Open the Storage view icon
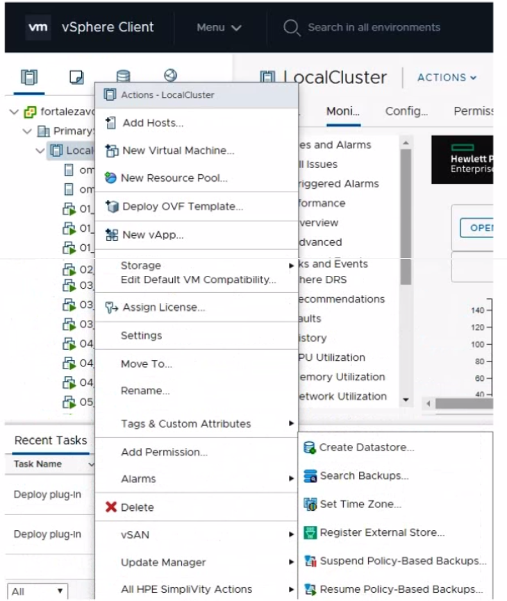The height and width of the screenshot is (601, 507). [x=123, y=76]
